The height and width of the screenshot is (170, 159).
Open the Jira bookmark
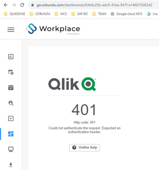pyautogui.click(x=152, y=14)
